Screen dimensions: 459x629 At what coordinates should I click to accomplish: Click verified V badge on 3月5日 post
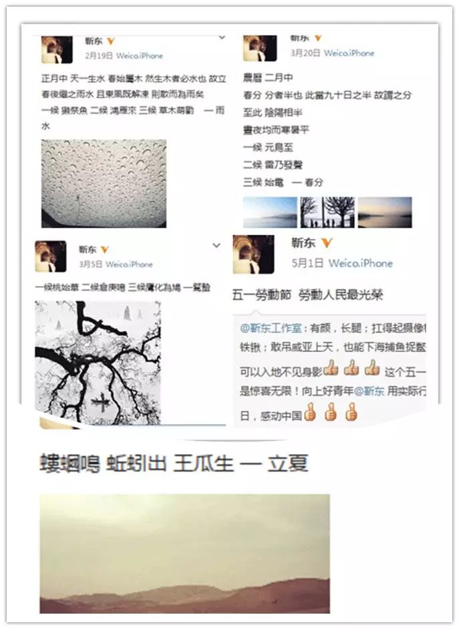click(x=105, y=250)
